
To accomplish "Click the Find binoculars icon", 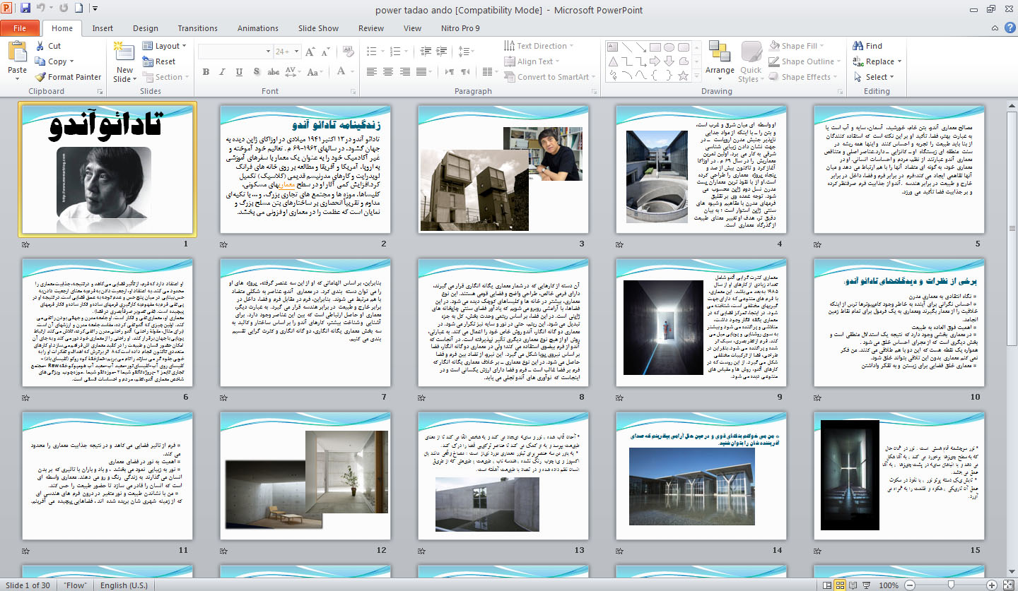I will point(858,46).
